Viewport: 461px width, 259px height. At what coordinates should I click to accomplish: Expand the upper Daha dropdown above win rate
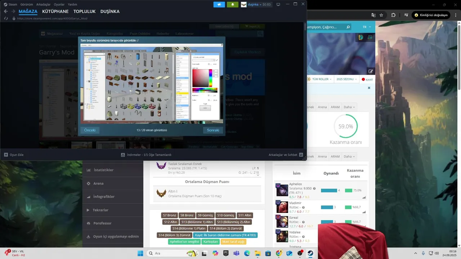pyautogui.click(x=349, y=107)
